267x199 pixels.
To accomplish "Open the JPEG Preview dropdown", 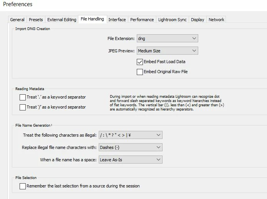I will click(167, 51).
